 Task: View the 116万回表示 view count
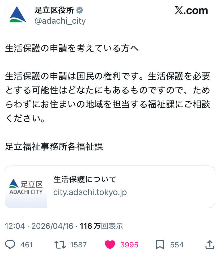101,226
